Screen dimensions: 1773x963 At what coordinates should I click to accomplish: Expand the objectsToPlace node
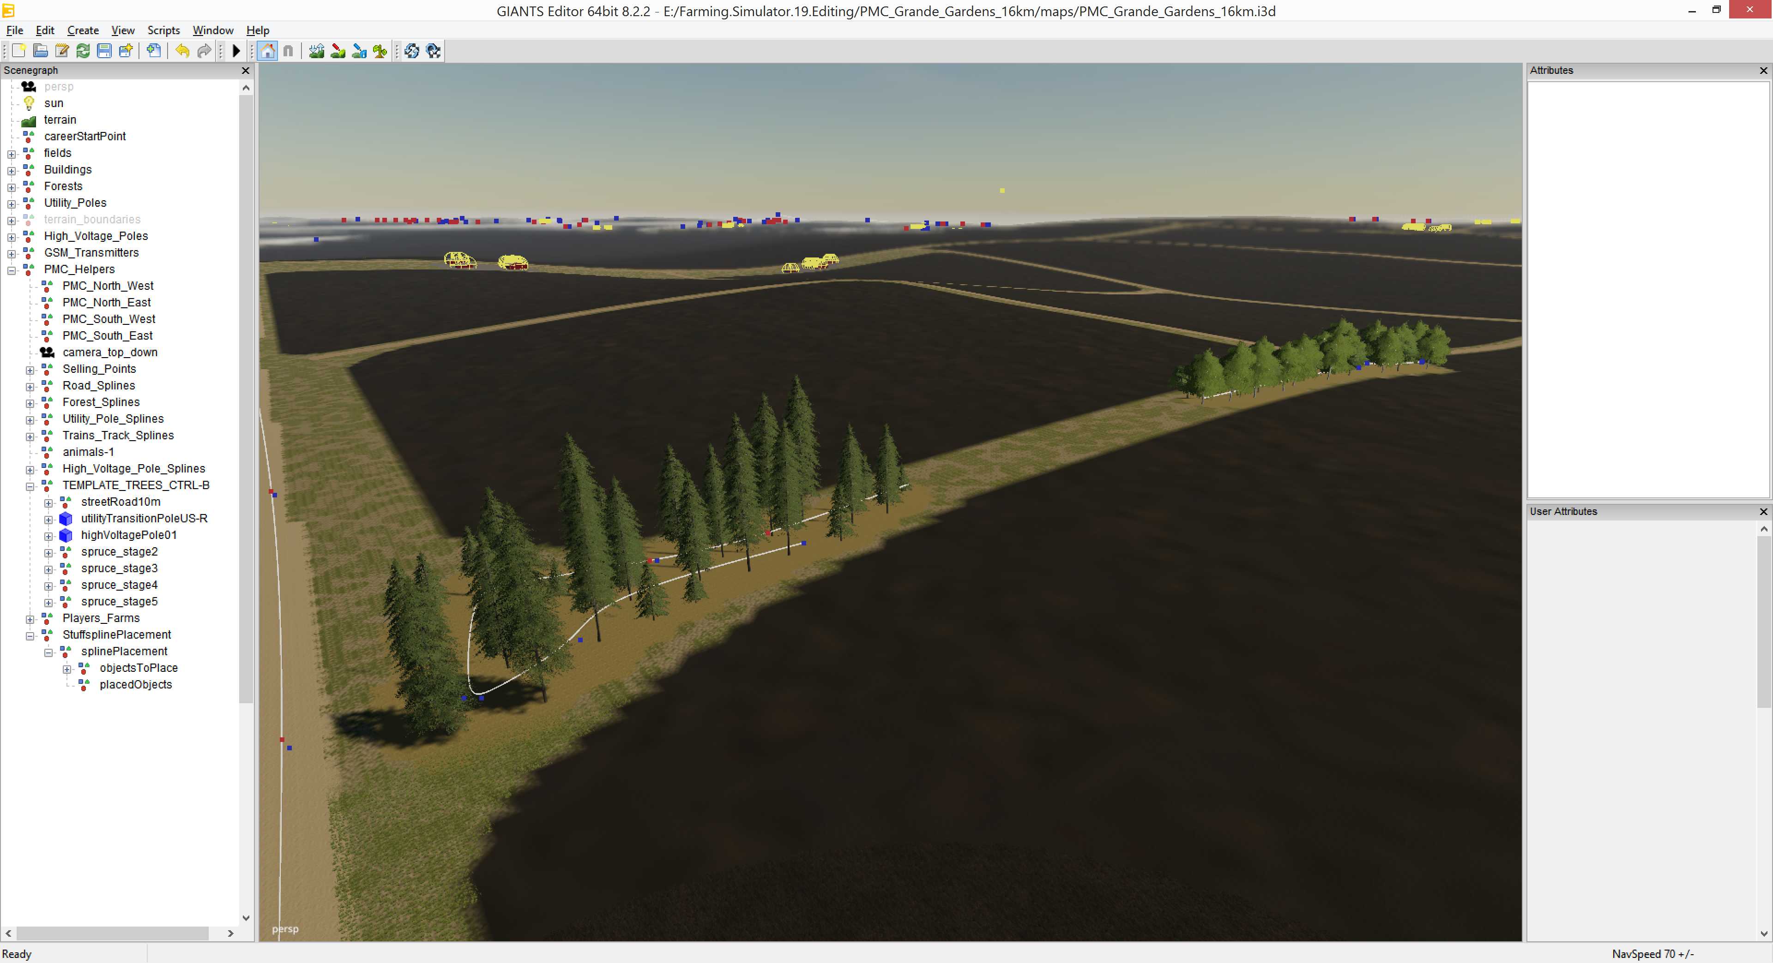point(67,669)
